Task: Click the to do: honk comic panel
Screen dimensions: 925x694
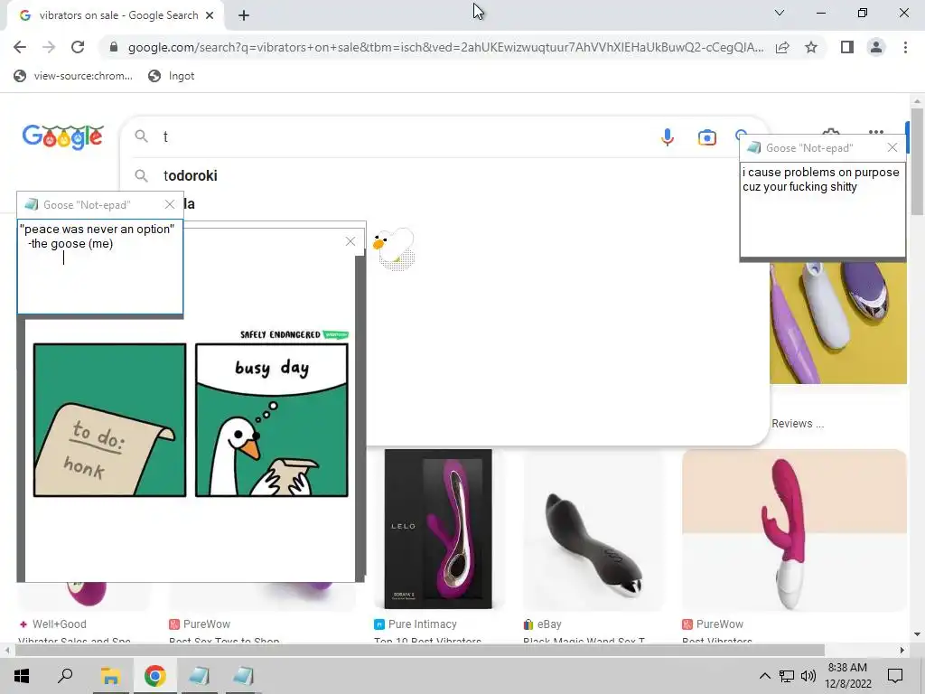Action: (109, 420)
